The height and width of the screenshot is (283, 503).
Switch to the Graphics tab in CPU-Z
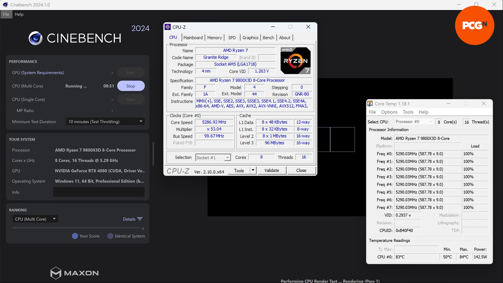coord(250,38)
